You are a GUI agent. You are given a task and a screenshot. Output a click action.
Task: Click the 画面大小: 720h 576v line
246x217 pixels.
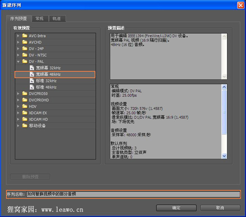point(137,108)
